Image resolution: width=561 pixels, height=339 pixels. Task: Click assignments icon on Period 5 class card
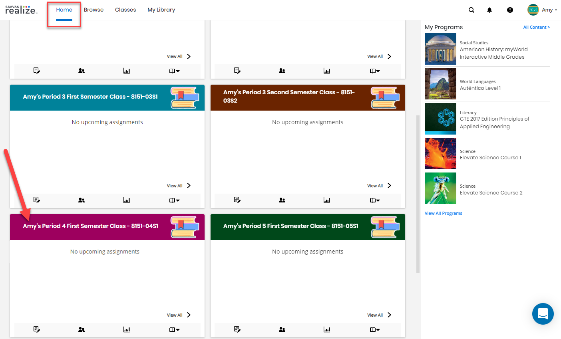click(237, 329)
